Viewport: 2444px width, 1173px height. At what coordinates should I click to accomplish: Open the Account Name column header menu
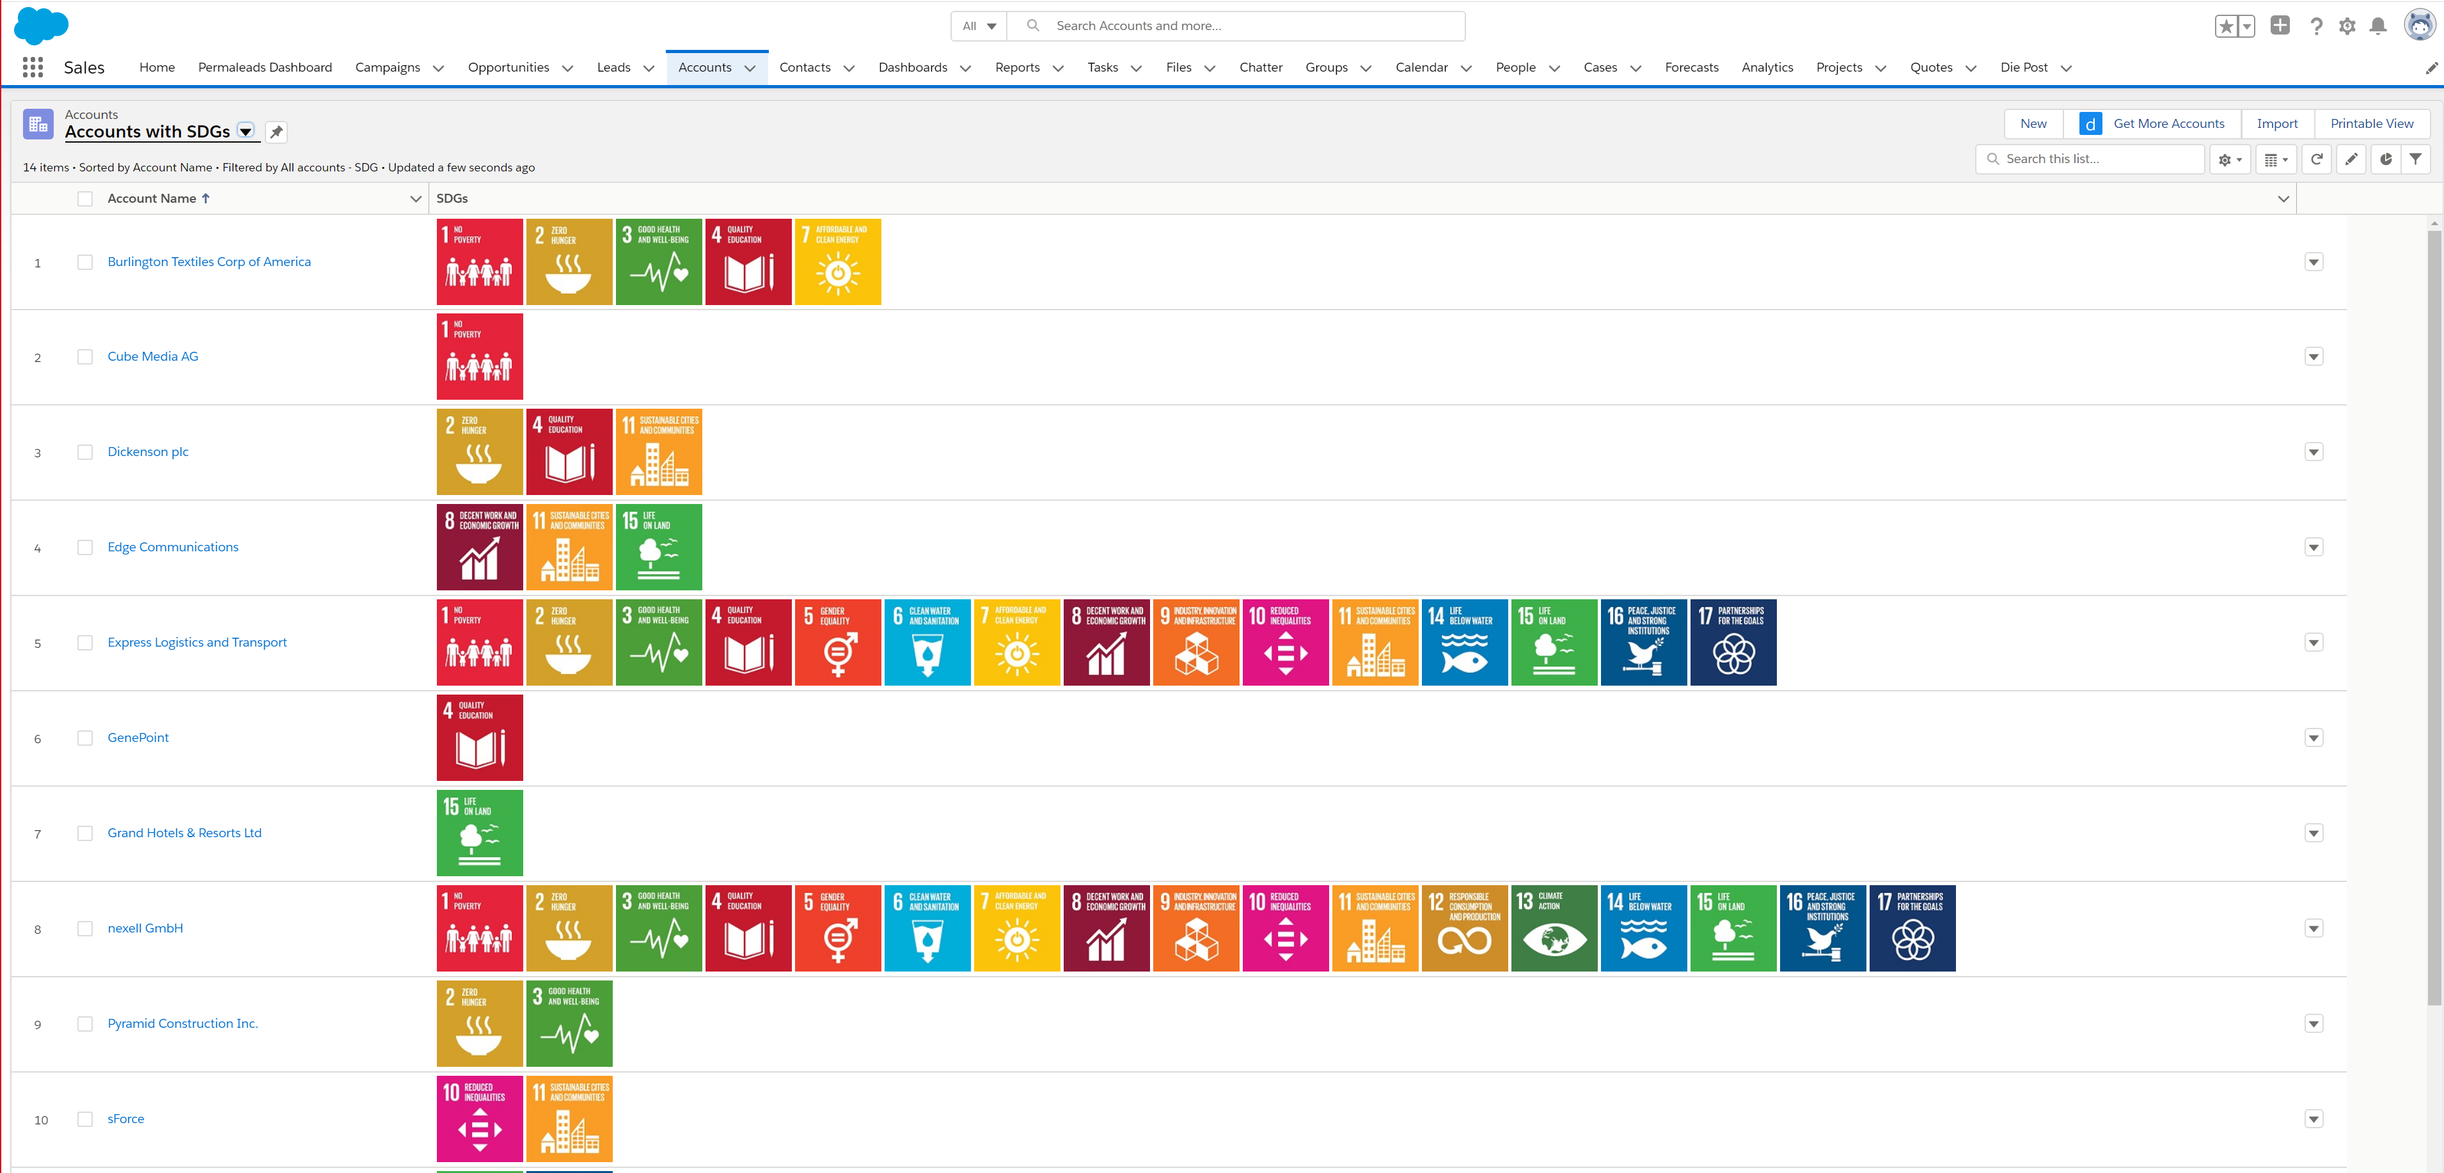coord(416,198)
